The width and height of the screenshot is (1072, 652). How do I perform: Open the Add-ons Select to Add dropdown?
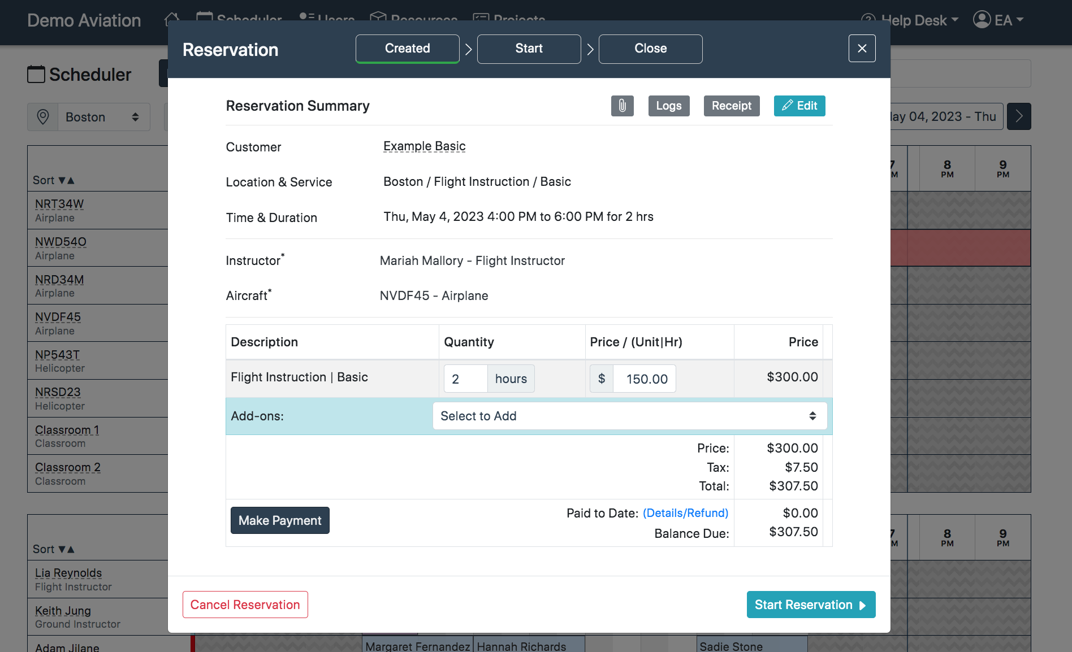(629, 416)
